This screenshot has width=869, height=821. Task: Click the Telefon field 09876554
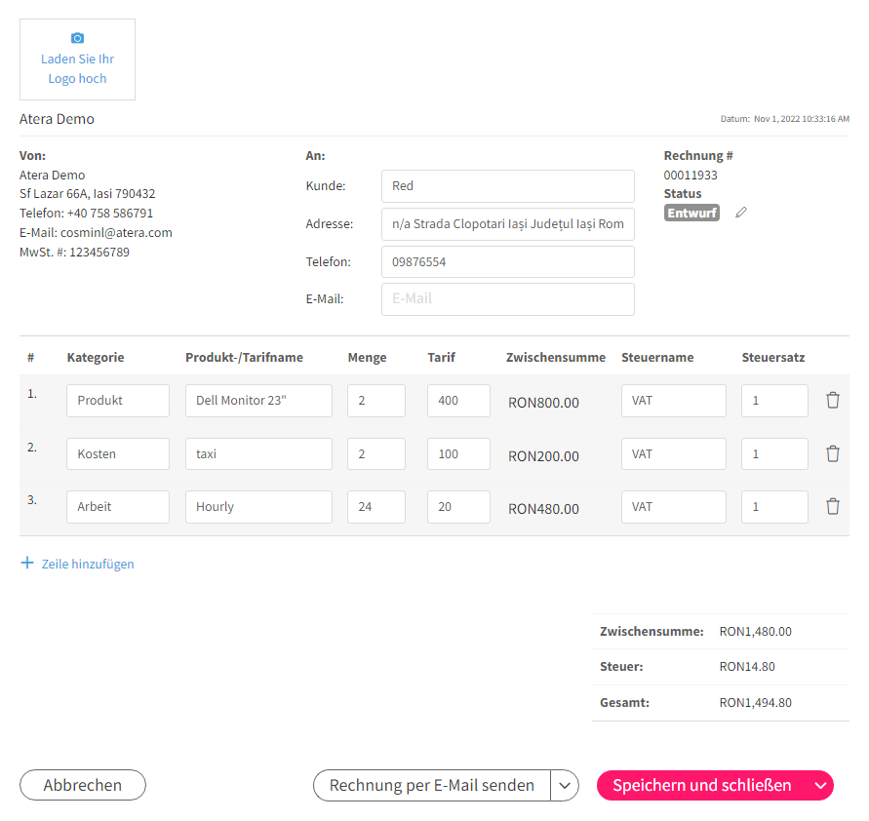point(508,261)
